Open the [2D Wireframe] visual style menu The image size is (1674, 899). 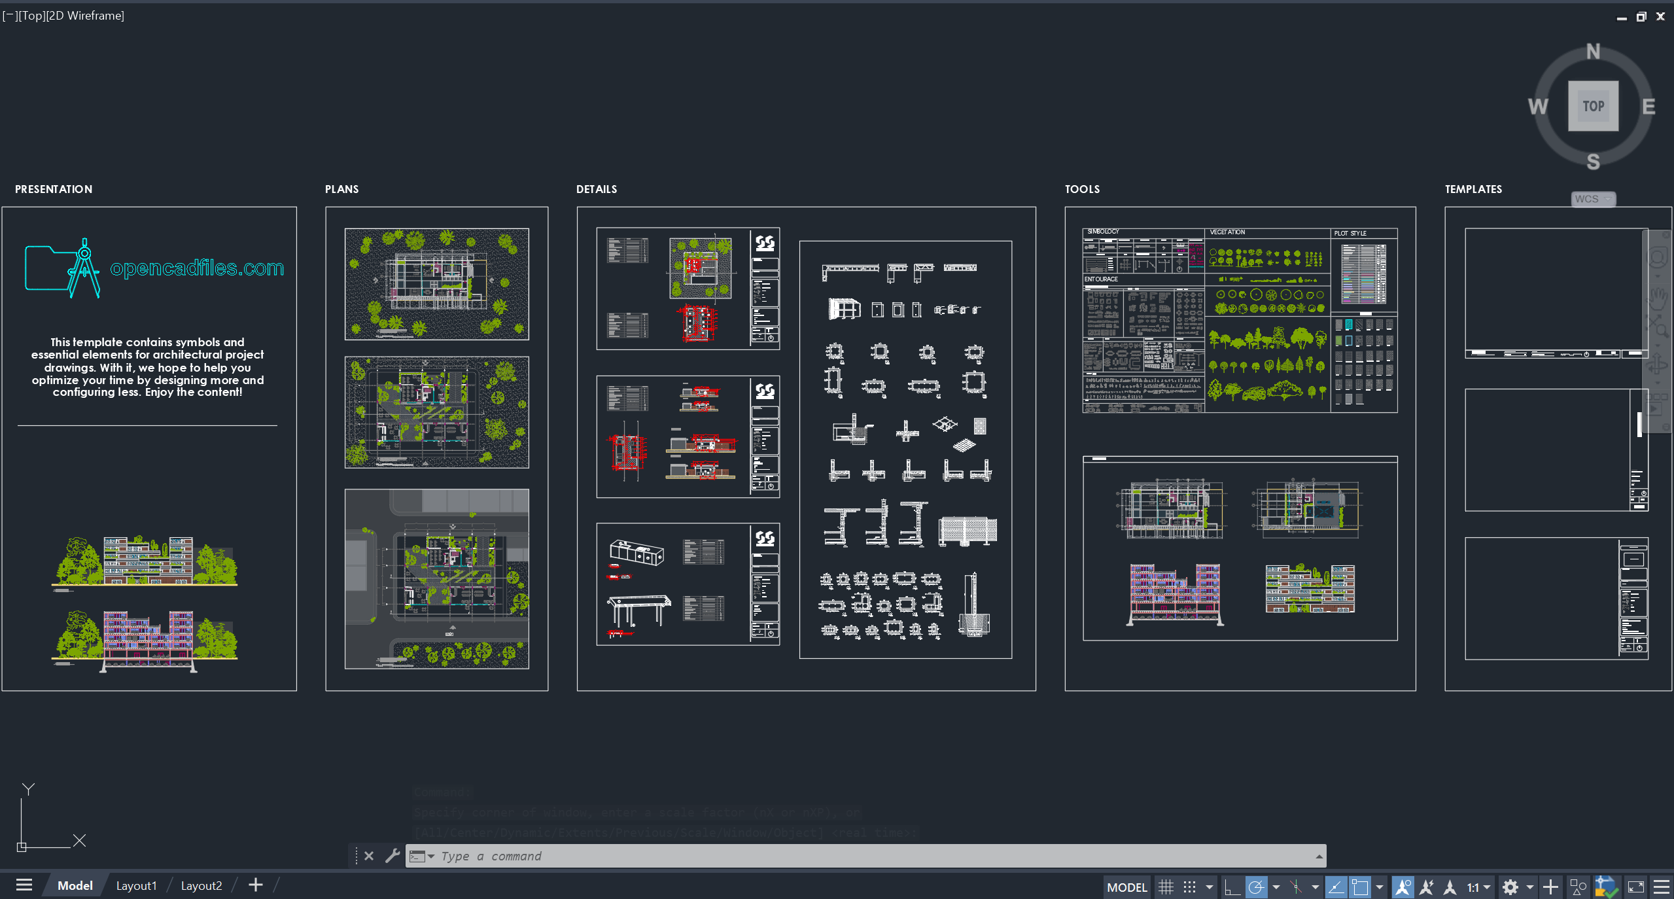click(84, 15)
